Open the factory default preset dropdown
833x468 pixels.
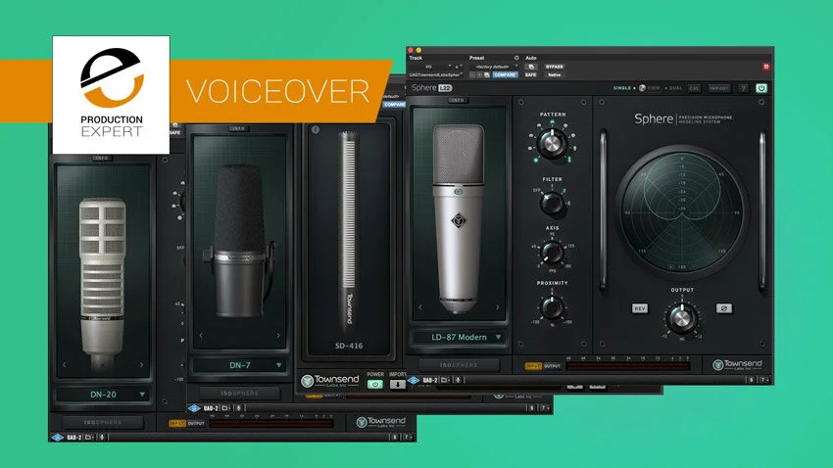click(x=495, y=67)
